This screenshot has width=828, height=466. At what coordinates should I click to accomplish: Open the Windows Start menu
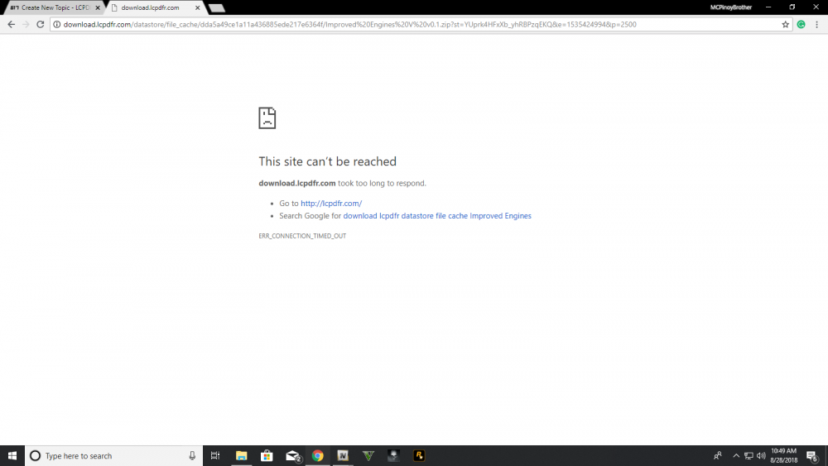point(12,455)
